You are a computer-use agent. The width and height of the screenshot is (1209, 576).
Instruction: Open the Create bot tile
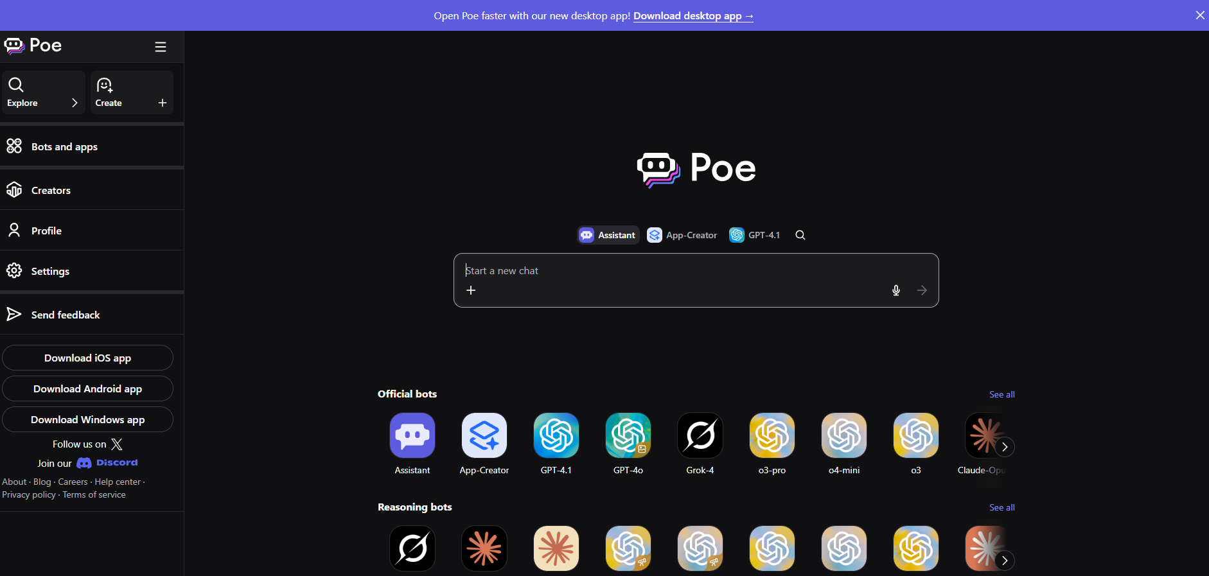132,92
